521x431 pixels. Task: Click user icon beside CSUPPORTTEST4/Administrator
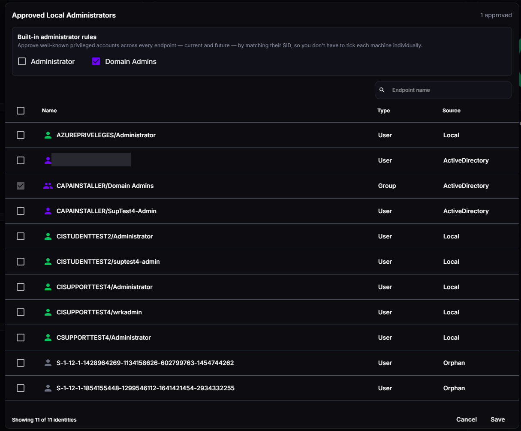coord(48,338)
